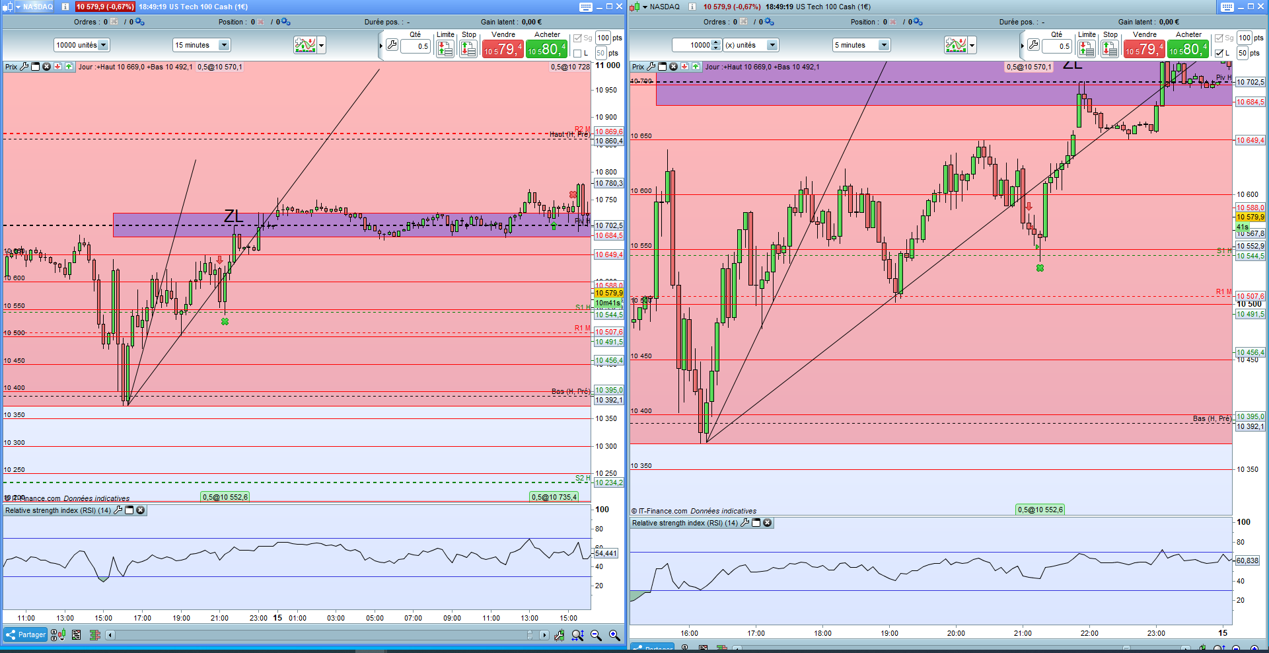
Task: Move Prix panel up in 15-minute chart
Action: pos(69,67)
